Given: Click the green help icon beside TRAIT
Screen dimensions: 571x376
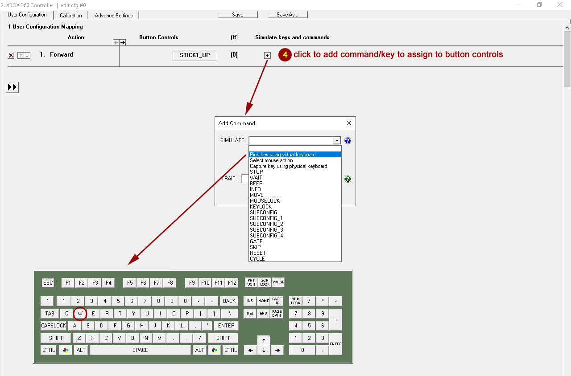Looking at the screenshot, I should pos(348,179).
